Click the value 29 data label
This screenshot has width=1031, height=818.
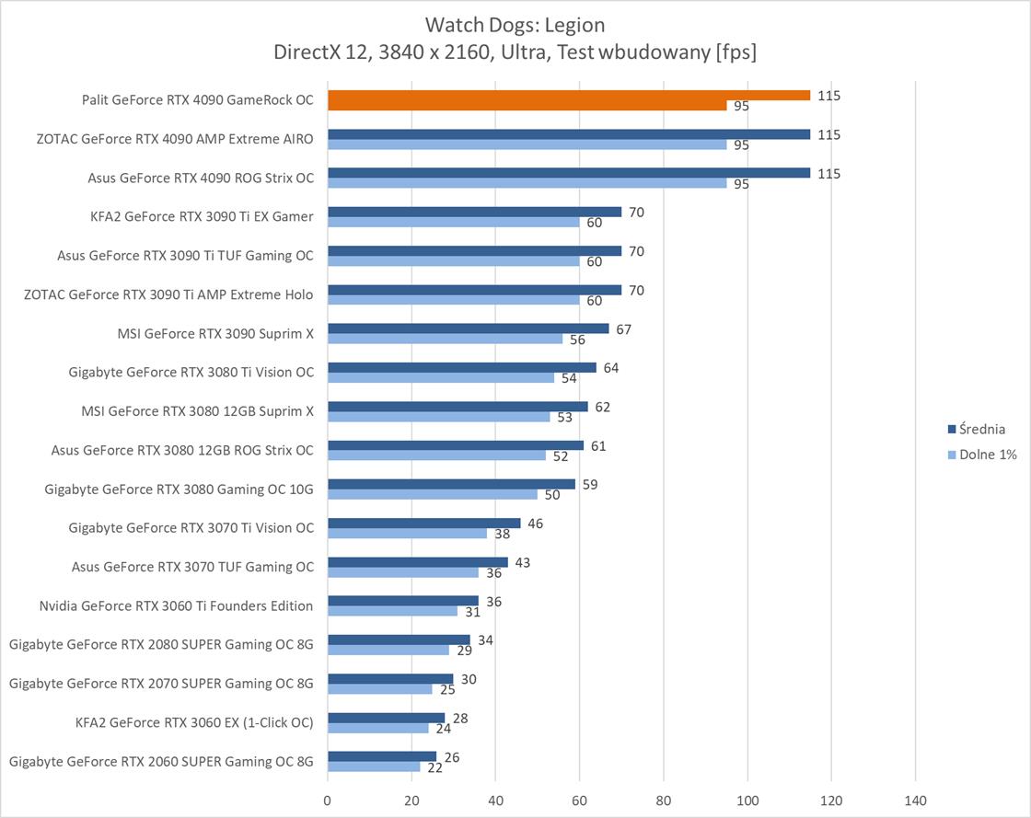[464, 651]
